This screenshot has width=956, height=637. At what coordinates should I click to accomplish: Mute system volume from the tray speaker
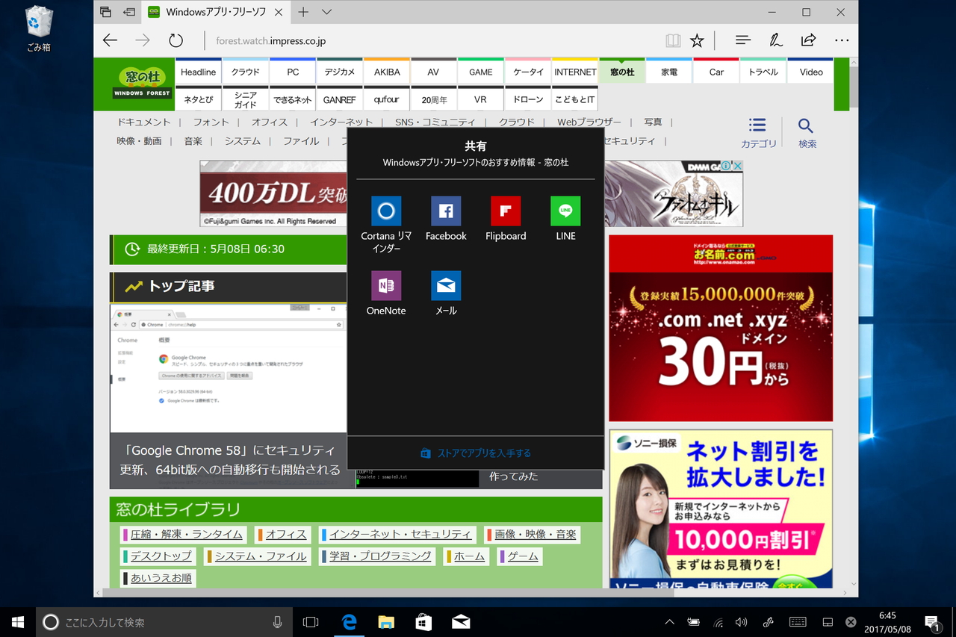[x=742, y=621]
